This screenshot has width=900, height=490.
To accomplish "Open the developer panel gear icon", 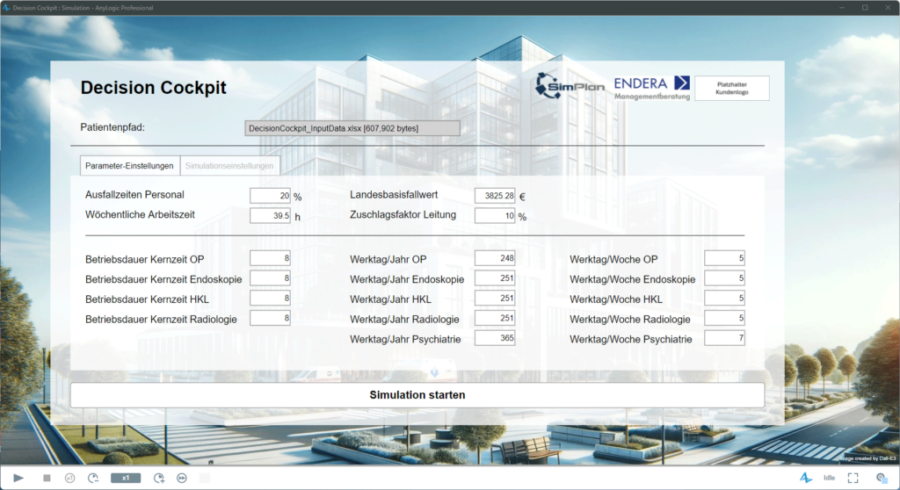I will (881, 478).
